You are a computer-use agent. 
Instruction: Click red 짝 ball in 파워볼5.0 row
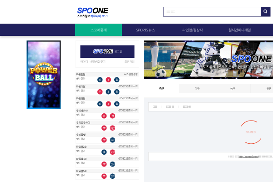coord(104,176)
